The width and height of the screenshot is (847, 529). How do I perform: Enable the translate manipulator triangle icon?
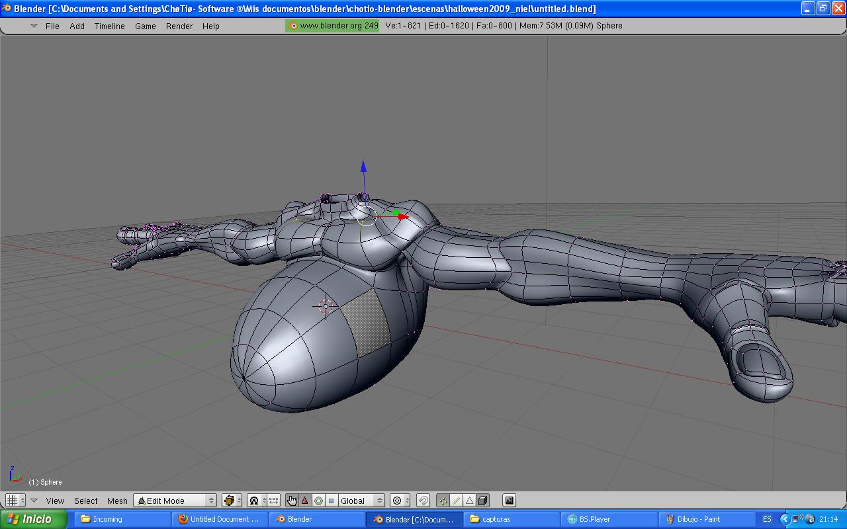click(x=305, y=501)
